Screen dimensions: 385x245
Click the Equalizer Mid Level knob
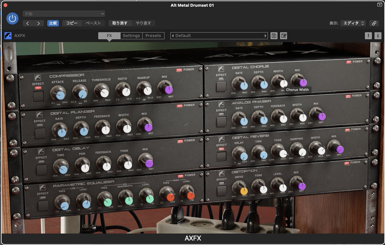click(x=147, y=196)
